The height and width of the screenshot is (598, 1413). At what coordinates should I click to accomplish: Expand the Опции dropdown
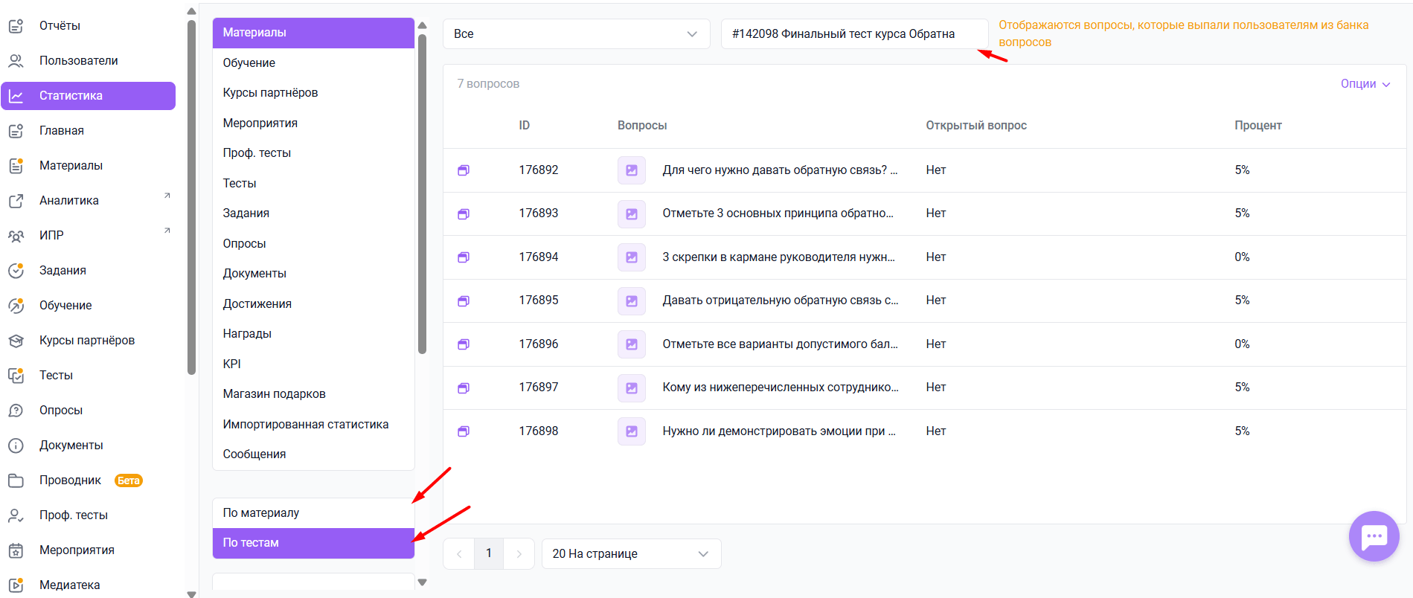(x=1365, y=84)
